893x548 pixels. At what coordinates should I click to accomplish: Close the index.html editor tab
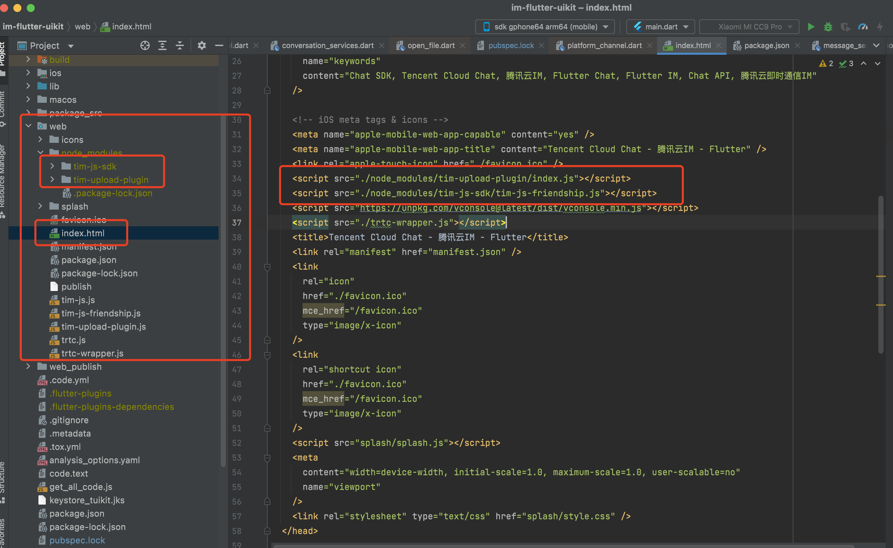[x=718, y=46]
